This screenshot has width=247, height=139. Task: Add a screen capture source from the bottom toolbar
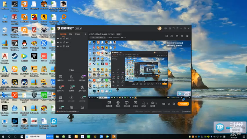tap(109, 104)
